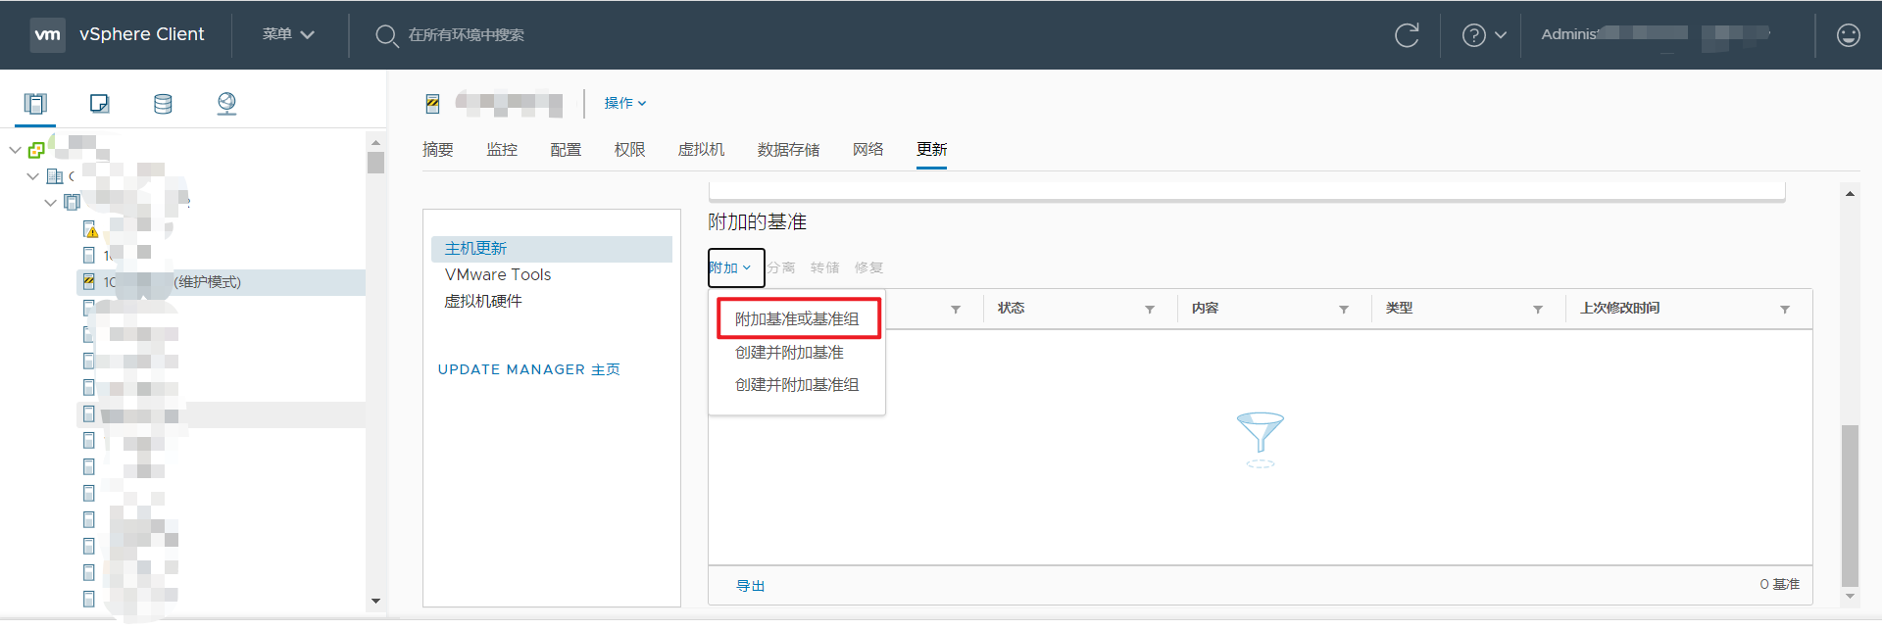Click the inventory tree scrollbar down arrow
This screenshot has width=1882, height=630.
(375, 602)
